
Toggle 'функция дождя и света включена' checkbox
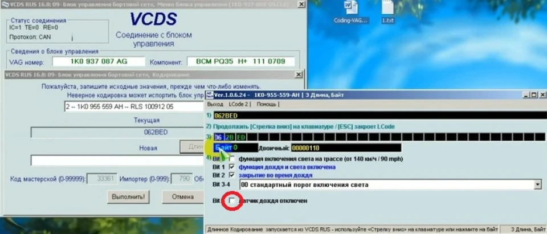[232, 167]
